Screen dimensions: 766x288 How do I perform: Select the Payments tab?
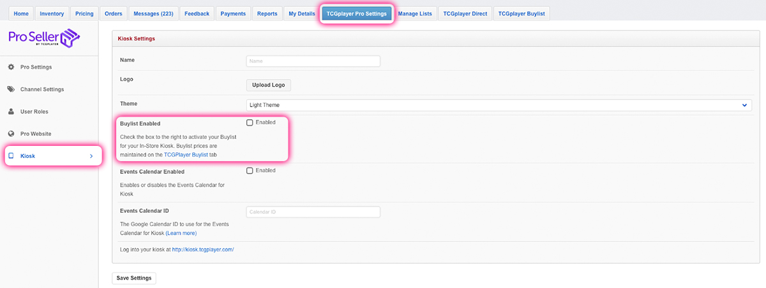pos(234,13)
